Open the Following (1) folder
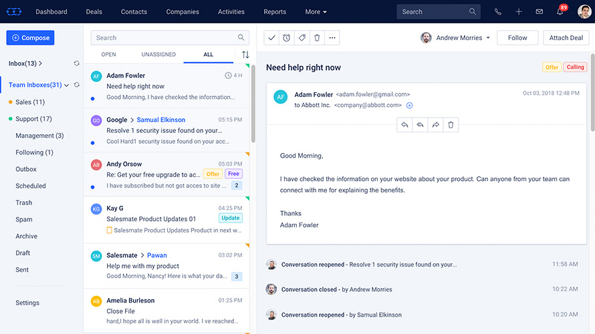Screen dimensions: 595x334 [34, 152]
